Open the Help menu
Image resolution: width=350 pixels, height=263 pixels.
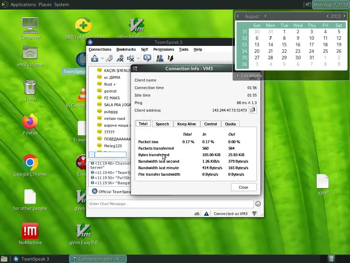click(x=198, y=49)
